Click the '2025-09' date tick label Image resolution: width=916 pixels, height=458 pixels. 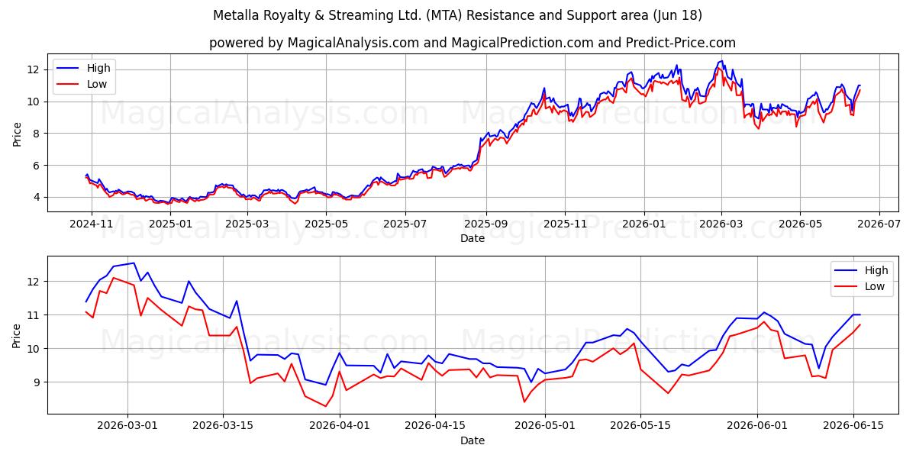pyautogui.click(x=486, y=224)
